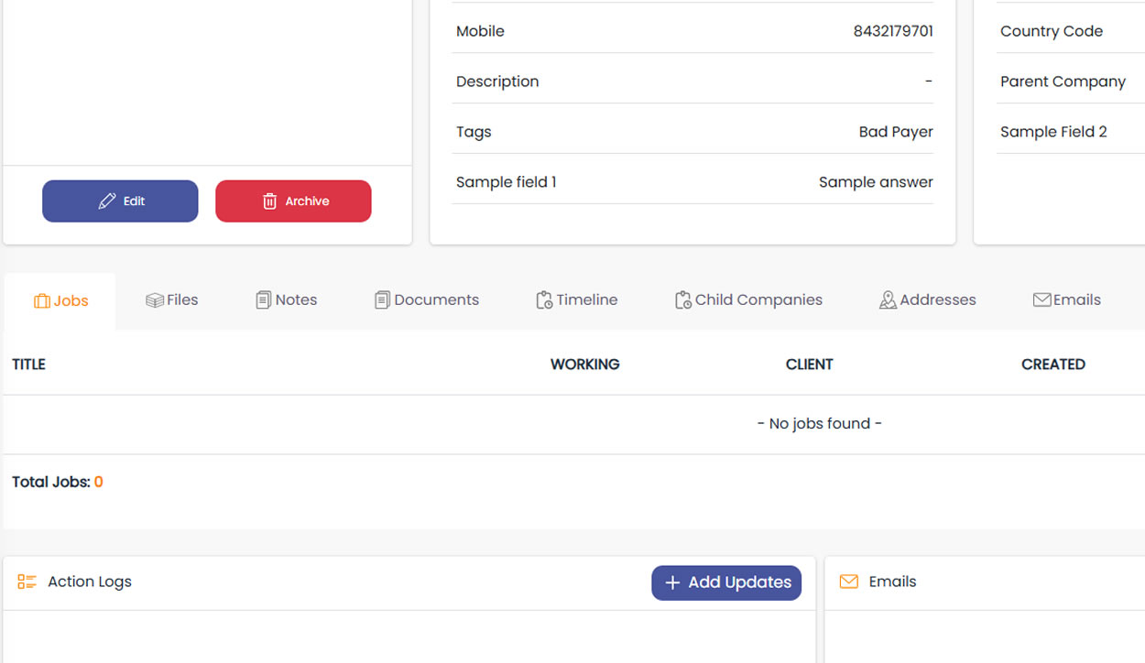Open the Emails tab

1066,300
